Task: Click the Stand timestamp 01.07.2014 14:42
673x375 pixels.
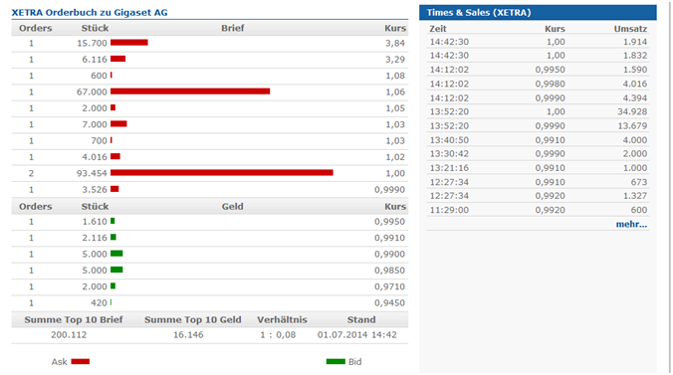Action: tap(357, 334)
